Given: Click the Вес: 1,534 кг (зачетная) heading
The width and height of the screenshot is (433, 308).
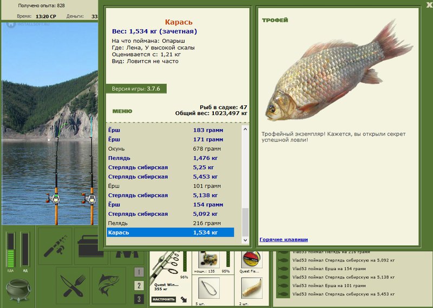Looking at the screenshot, I should (x=154, y=31).
